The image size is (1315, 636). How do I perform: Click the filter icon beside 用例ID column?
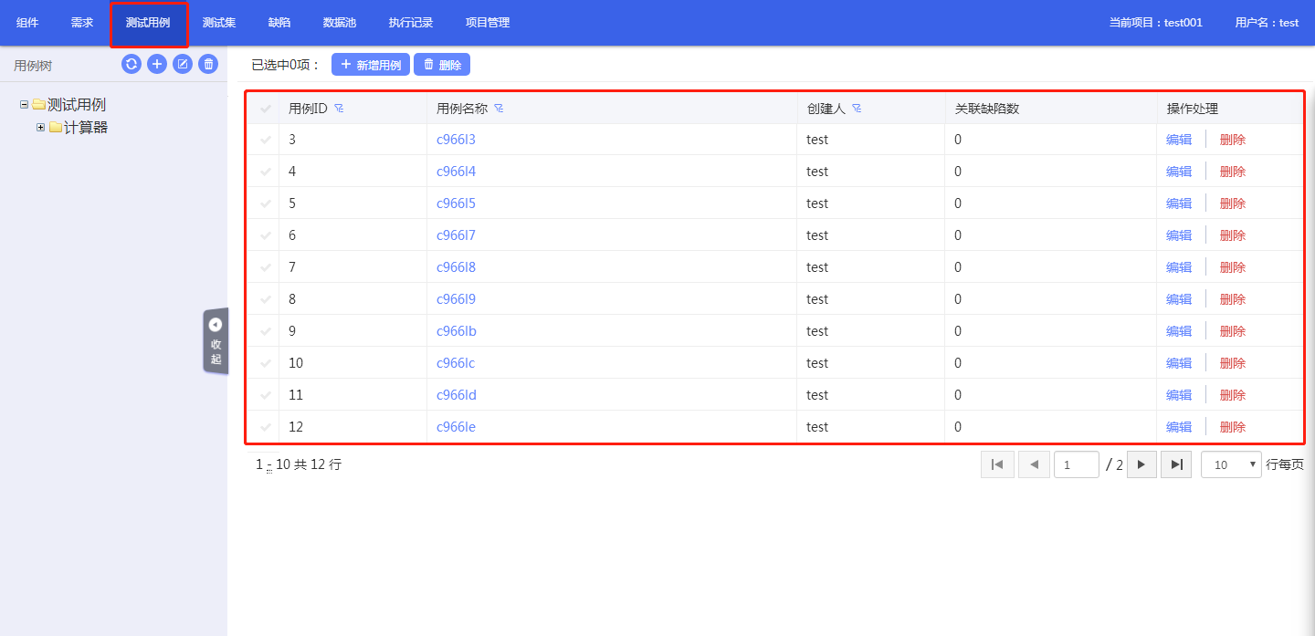pyautogui.click(x=339, y=109)
